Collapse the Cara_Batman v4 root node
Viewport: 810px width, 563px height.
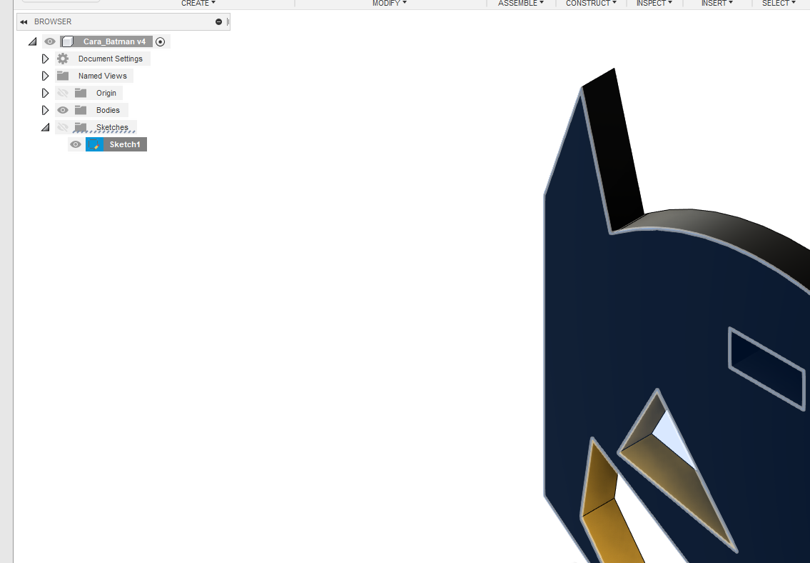[x=33, y=41]
